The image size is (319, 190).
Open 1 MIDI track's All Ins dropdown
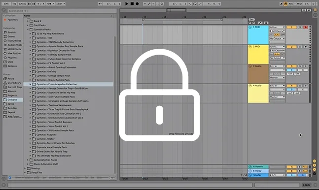click(277, 27)
